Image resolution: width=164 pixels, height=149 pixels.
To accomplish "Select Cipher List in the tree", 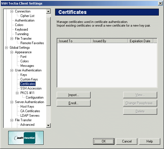I will coord(27,16).
